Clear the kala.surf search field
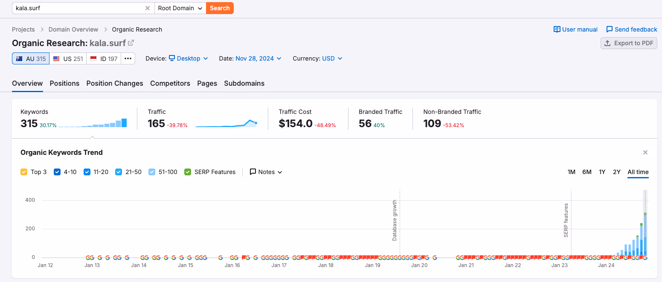 pos(148,8)
